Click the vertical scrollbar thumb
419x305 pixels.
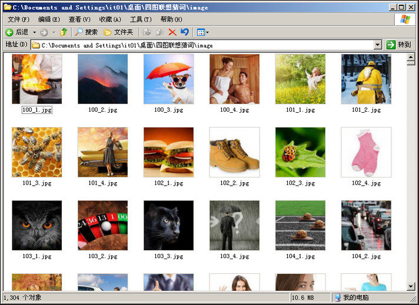click(410, 63)
